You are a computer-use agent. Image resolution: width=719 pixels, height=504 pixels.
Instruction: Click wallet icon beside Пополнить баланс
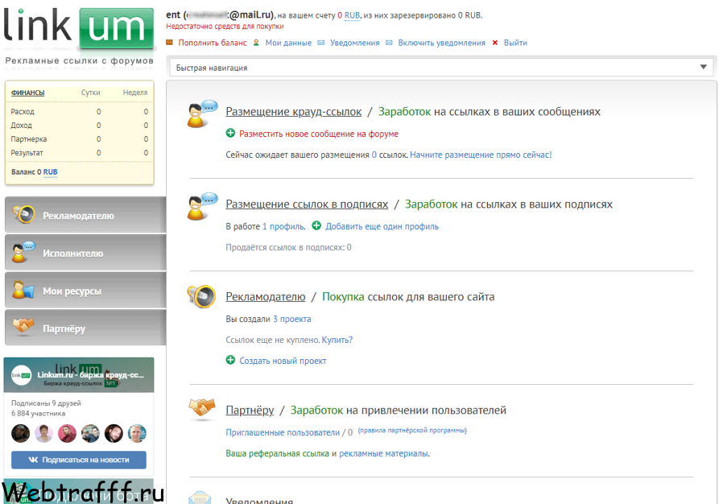tap(169, 43)
